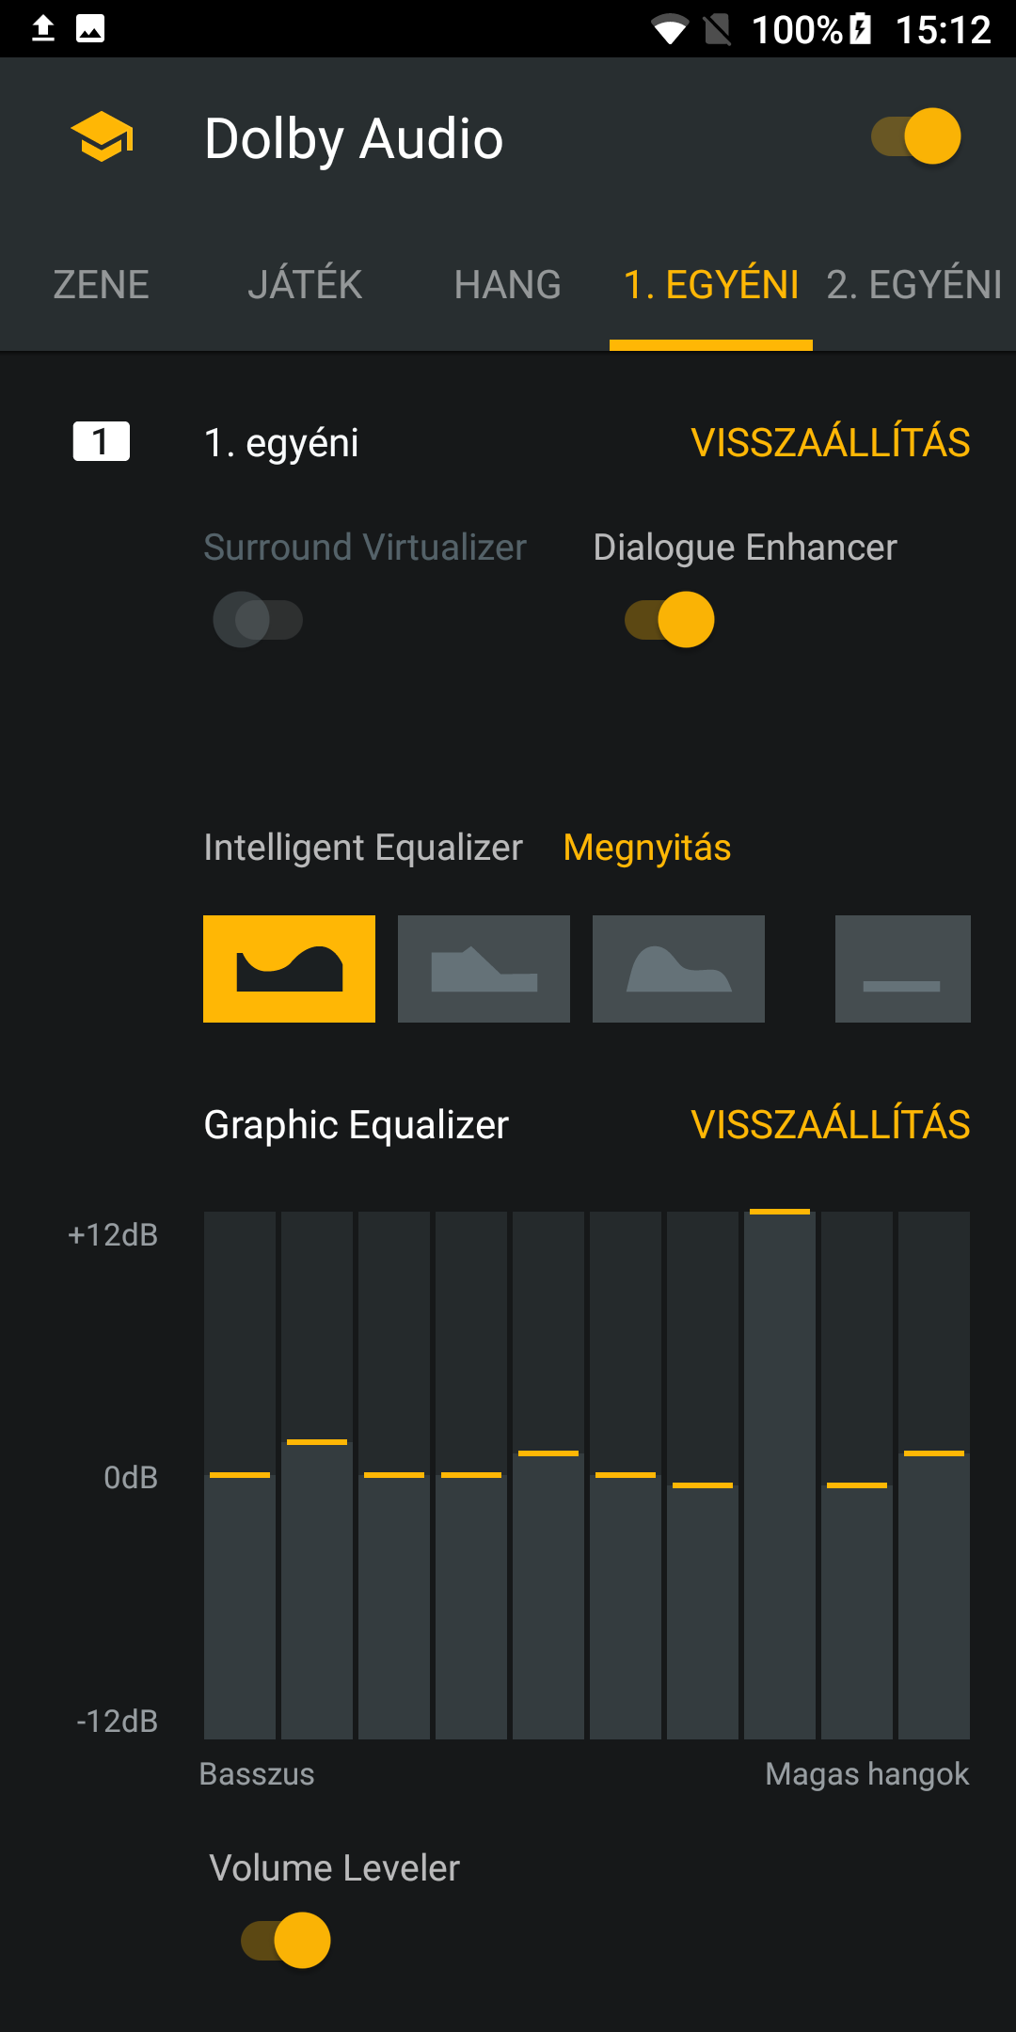Screen dimensions: 1016x2032
Task: Reset the 1. egyéni profile with VISSZAÁLLÍTÁS
Action: tap(831, 442)
